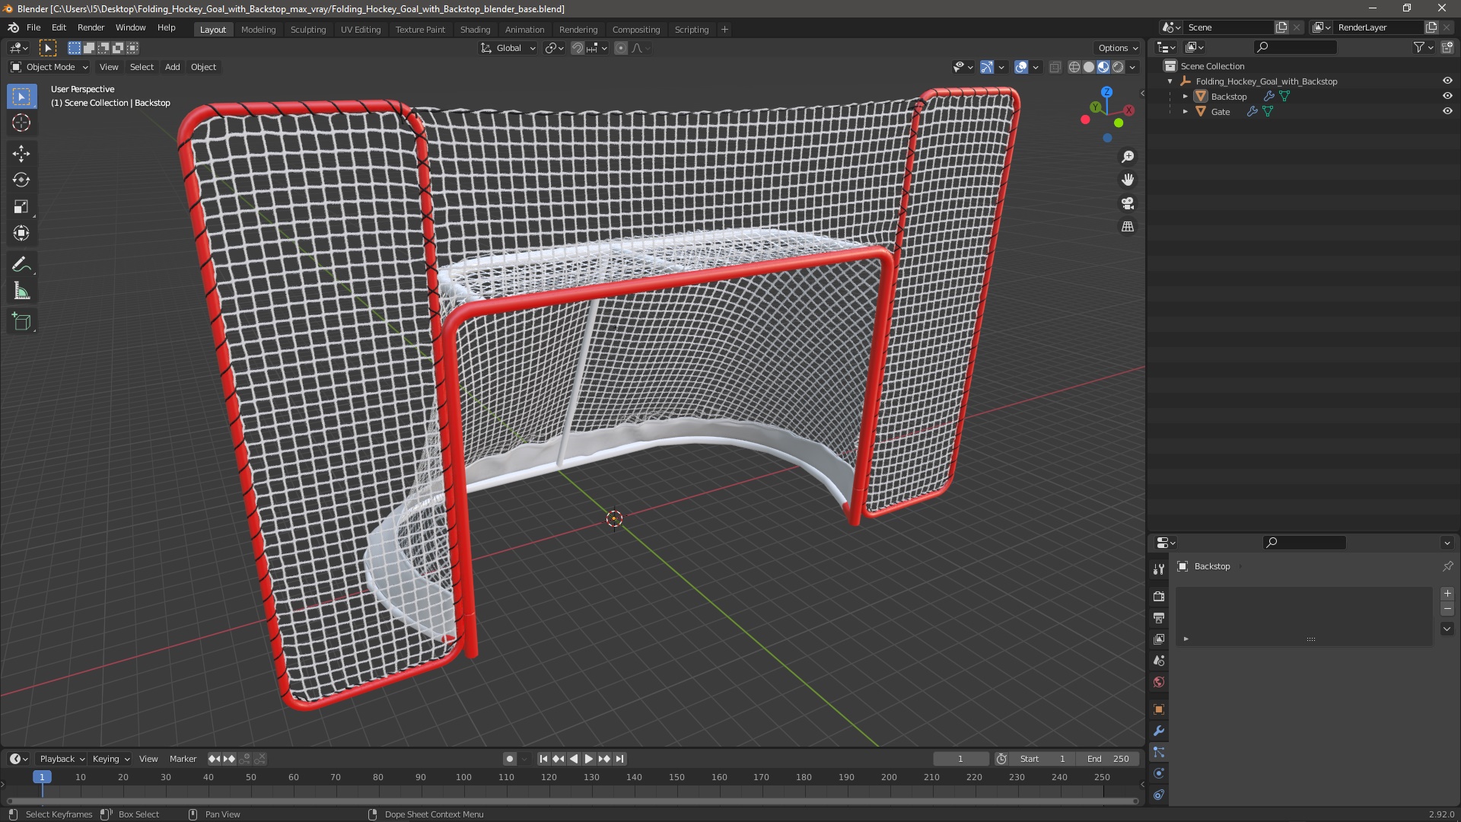Open the Render menu
The image size is (1461, 822).
click(91, 27)
